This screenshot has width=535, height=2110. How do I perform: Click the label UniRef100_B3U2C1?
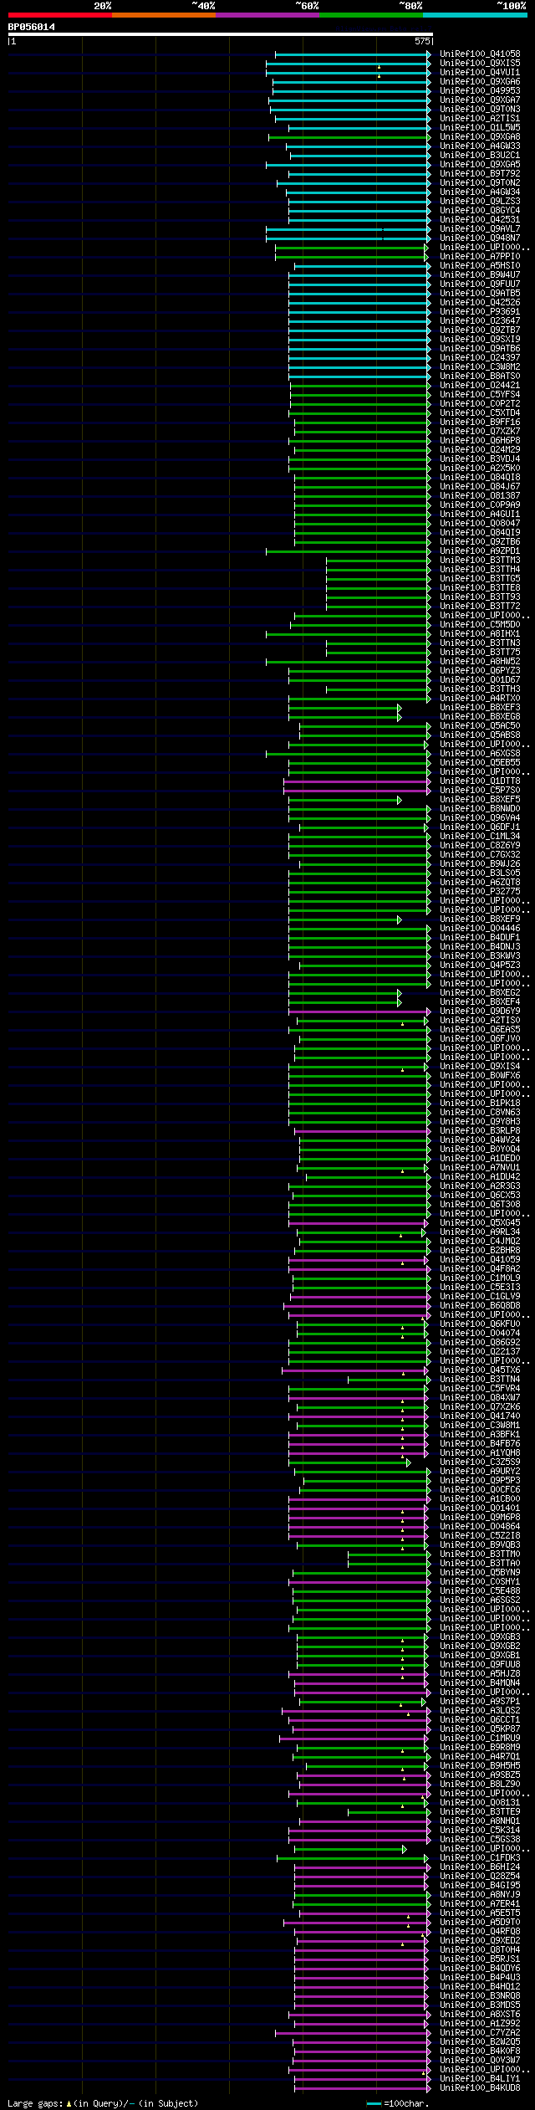480,156
